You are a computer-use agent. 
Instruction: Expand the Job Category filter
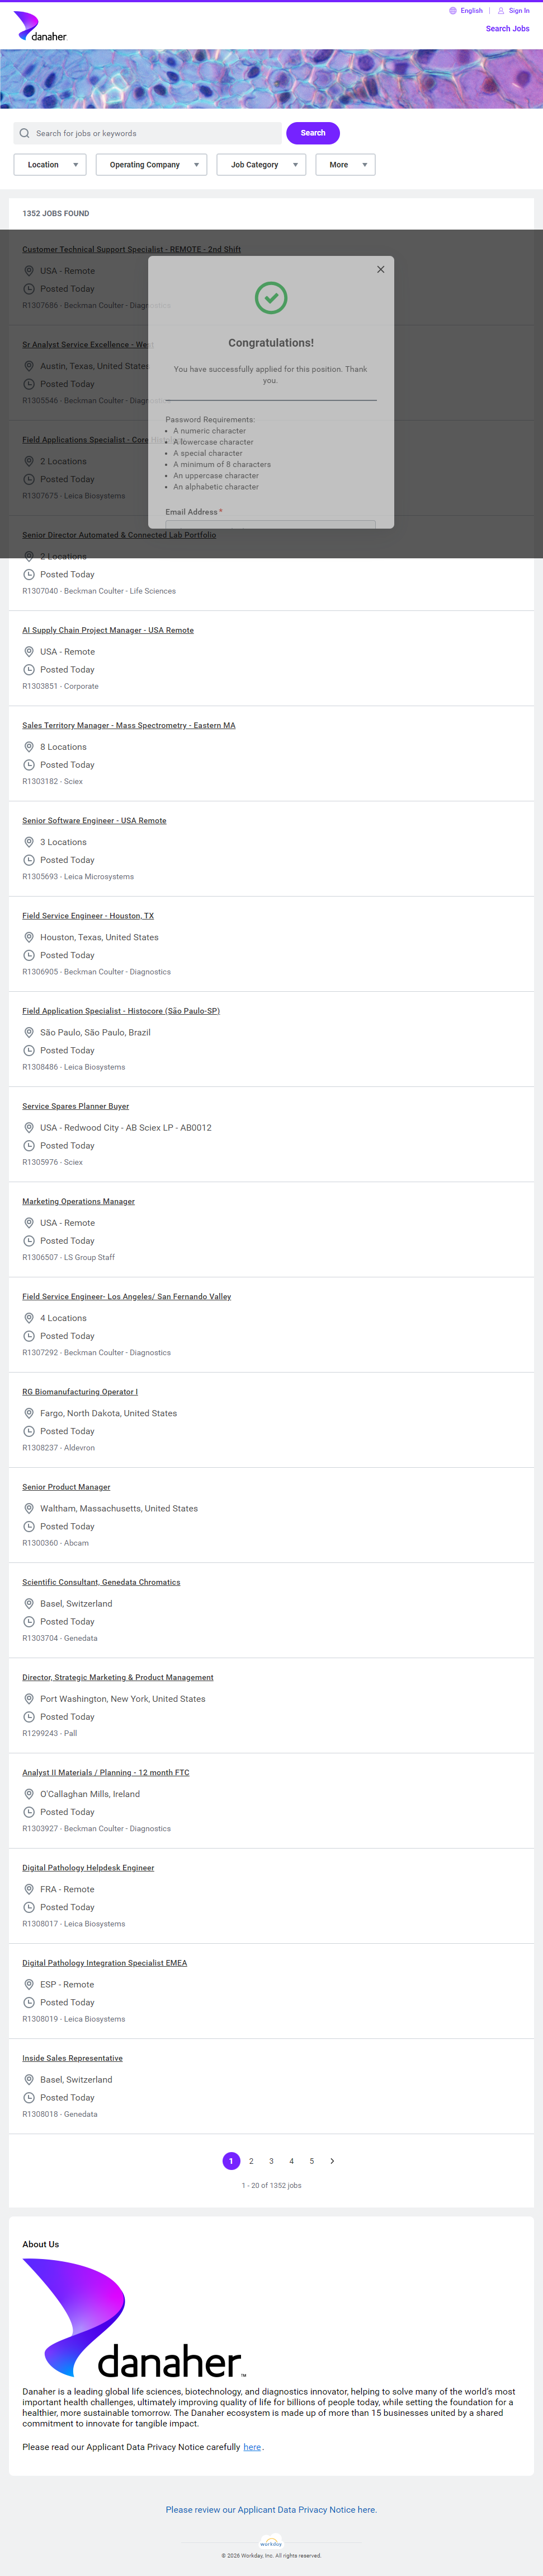[x=261, y=165]
